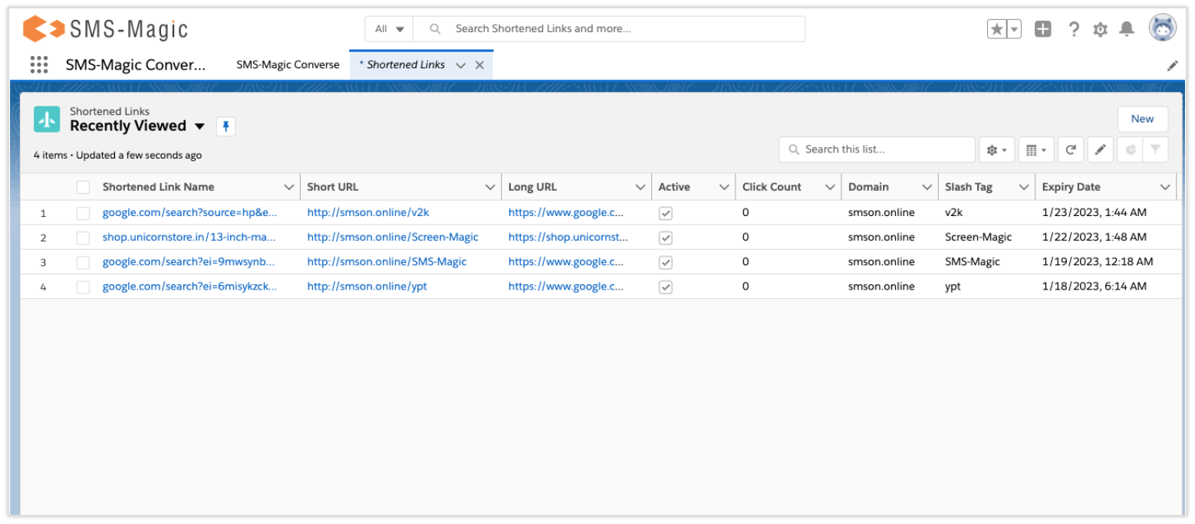Unpin the Recently Viewed list
1195x524 pixels.
(226, 126)
